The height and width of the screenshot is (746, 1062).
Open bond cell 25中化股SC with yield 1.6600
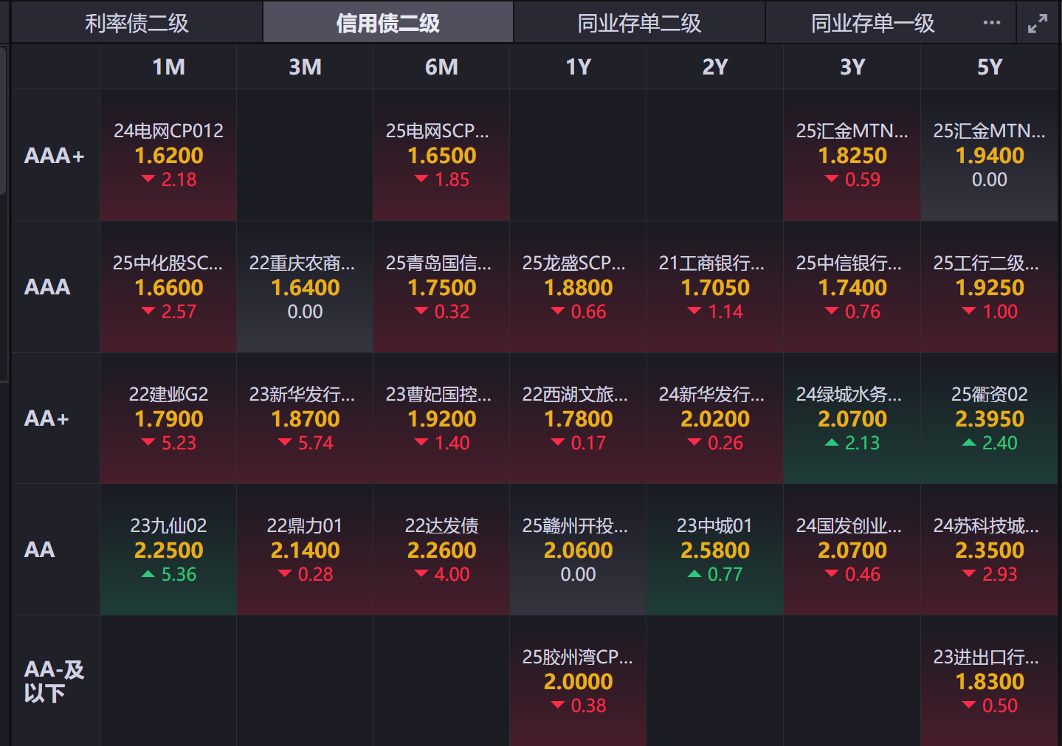[x=168, y=287]
